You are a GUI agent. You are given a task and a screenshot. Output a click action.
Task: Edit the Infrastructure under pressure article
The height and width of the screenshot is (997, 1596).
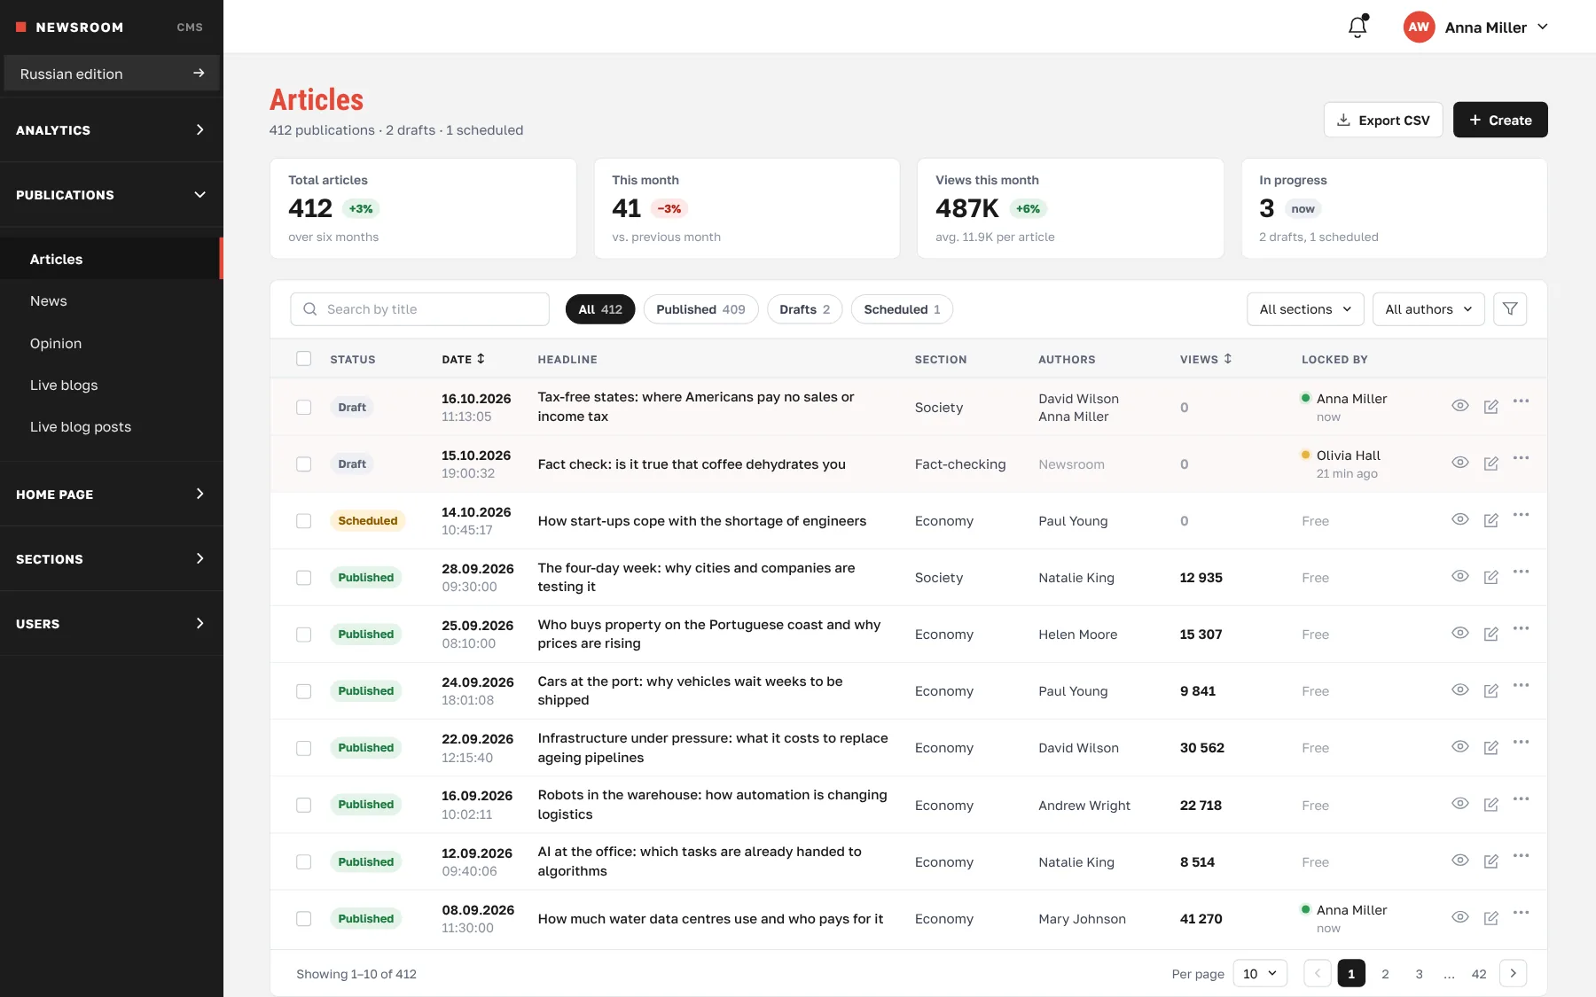click(x=1491, y=748)
